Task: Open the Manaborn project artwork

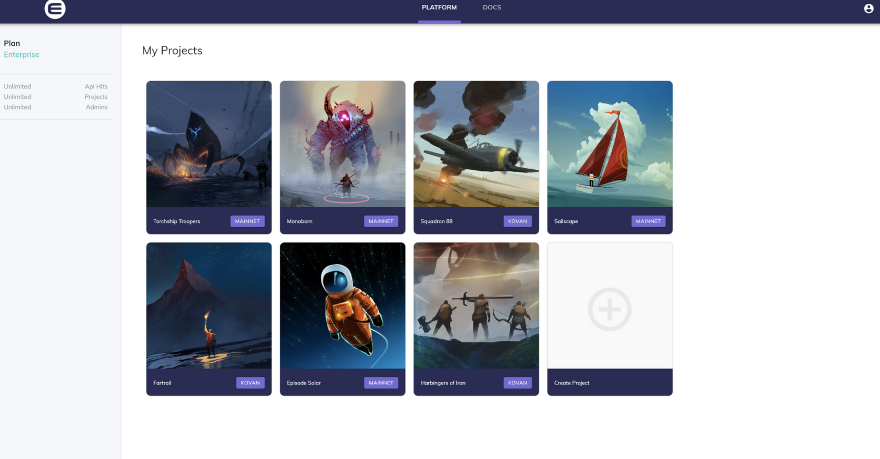Action: 343,144
